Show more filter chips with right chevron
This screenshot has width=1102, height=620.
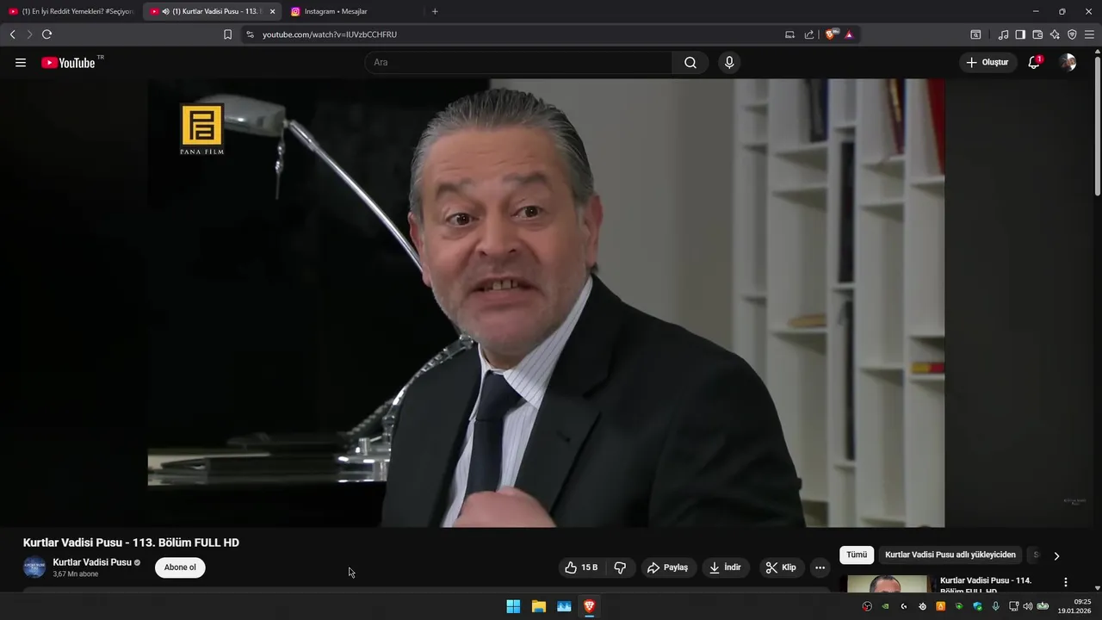(1056, 555)
